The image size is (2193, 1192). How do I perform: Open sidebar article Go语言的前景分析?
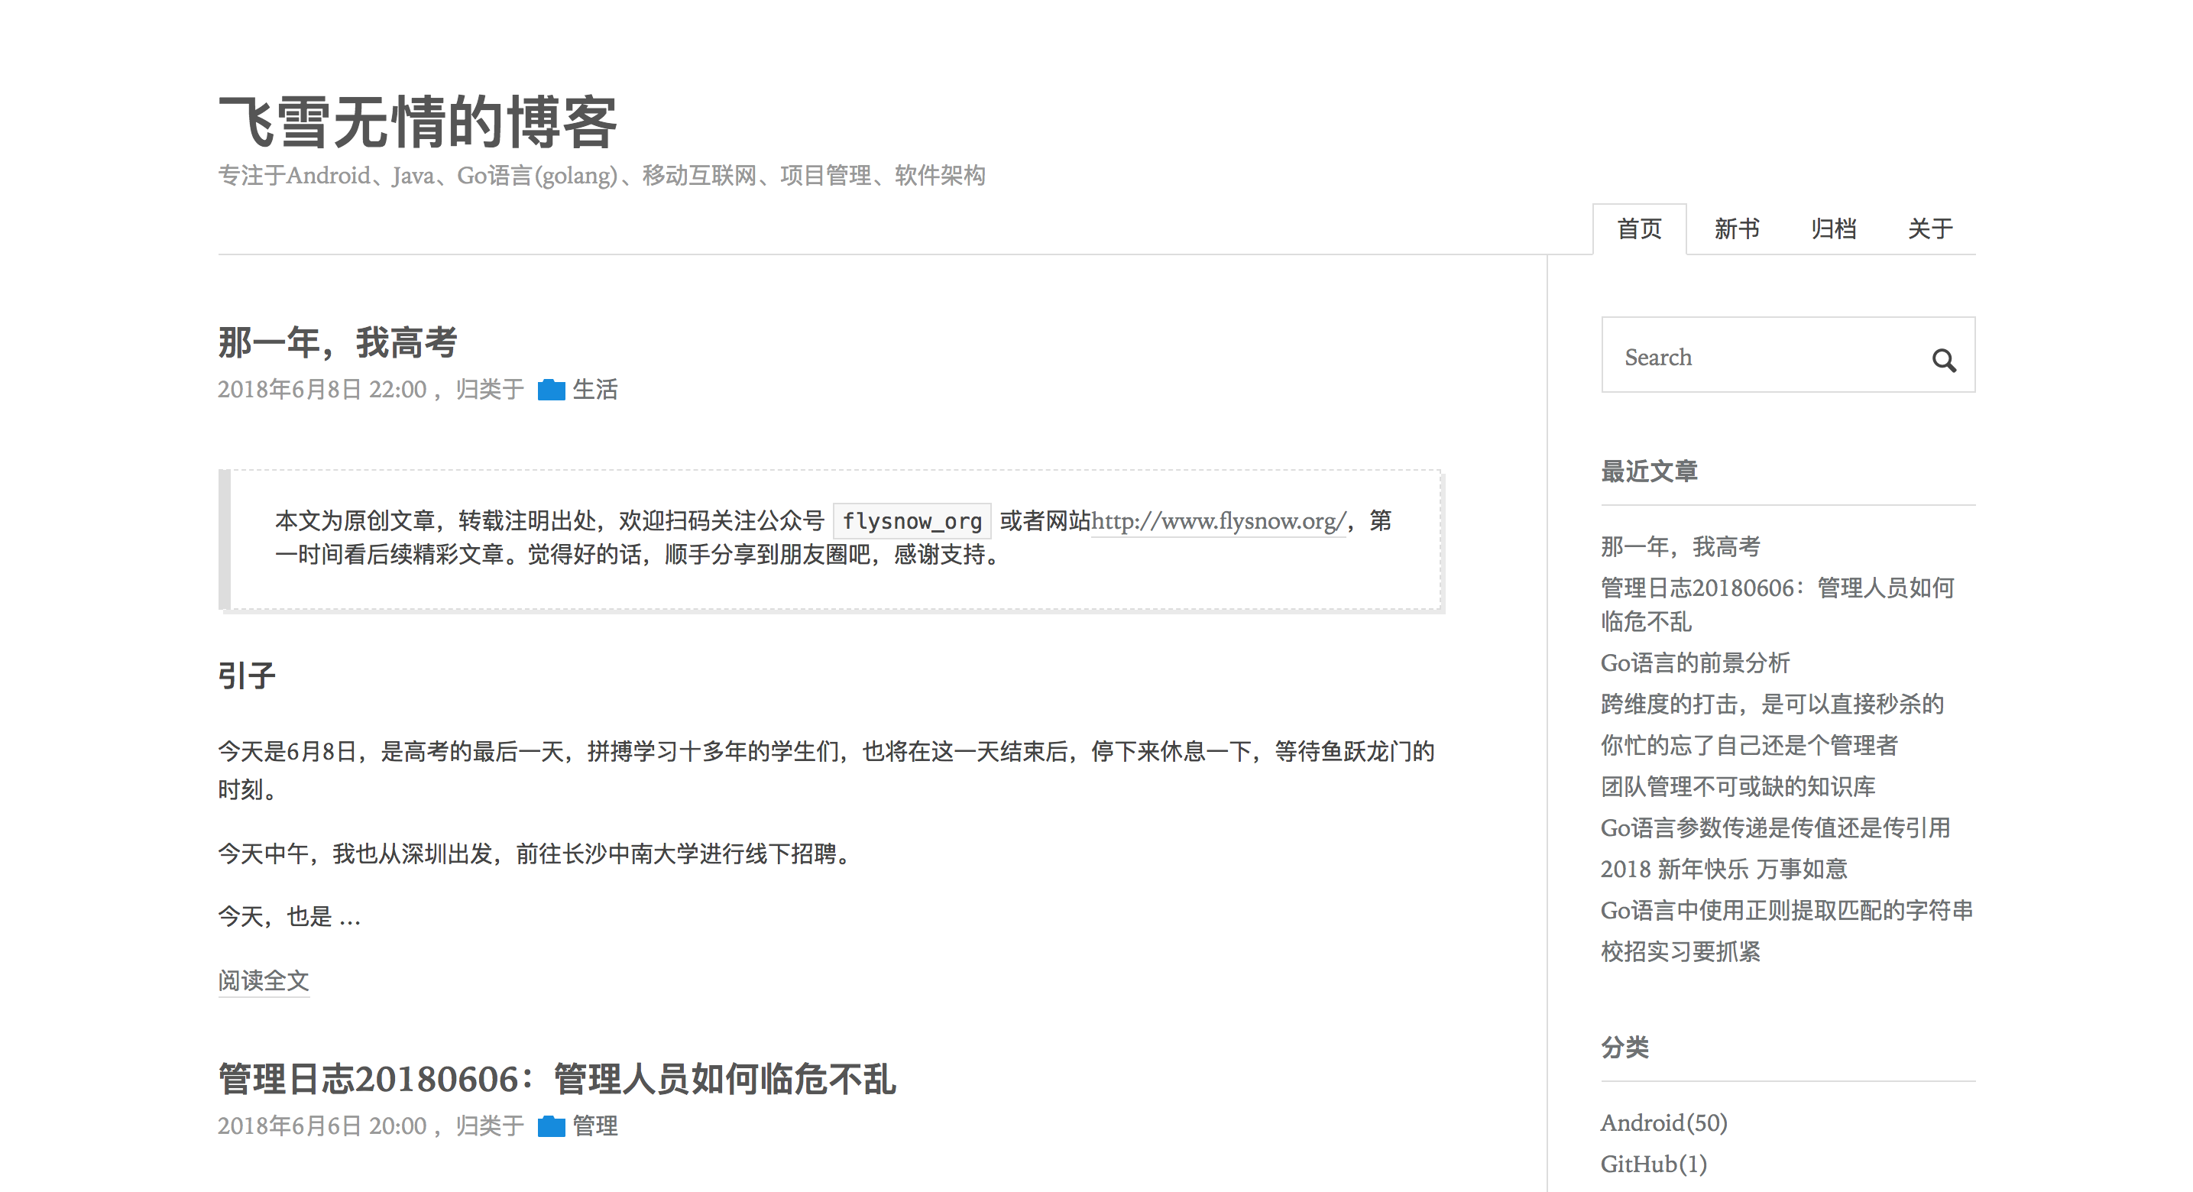[1694, 662]
